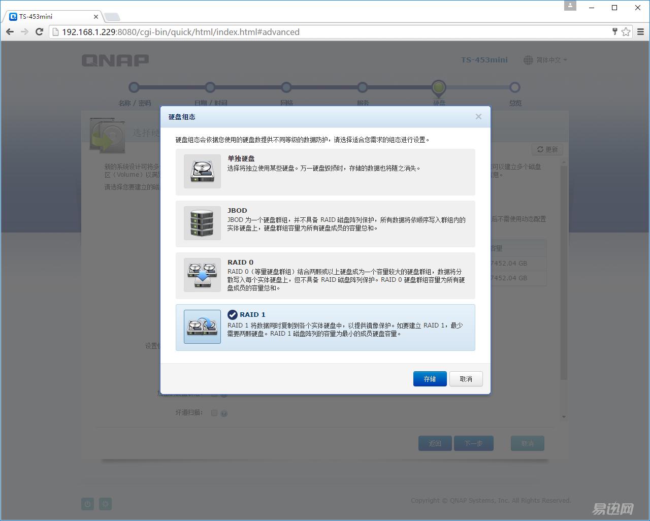Screen dimensions: 650x521
Task: Reload the current page
Action: tap(39, 32)
